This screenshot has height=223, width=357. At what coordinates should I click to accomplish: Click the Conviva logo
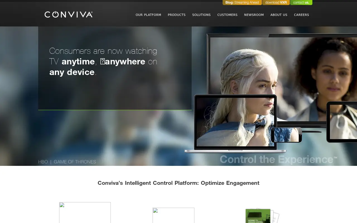(x=69, y=14)
